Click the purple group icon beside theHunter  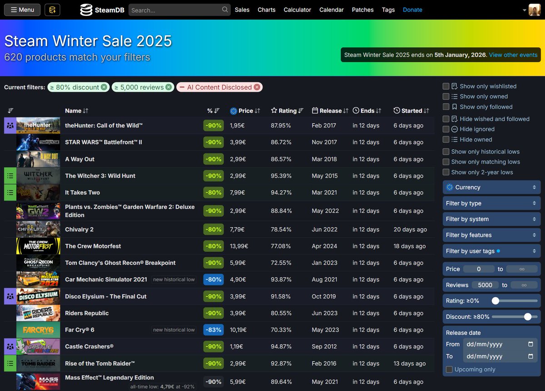click(x=10, y=126)
